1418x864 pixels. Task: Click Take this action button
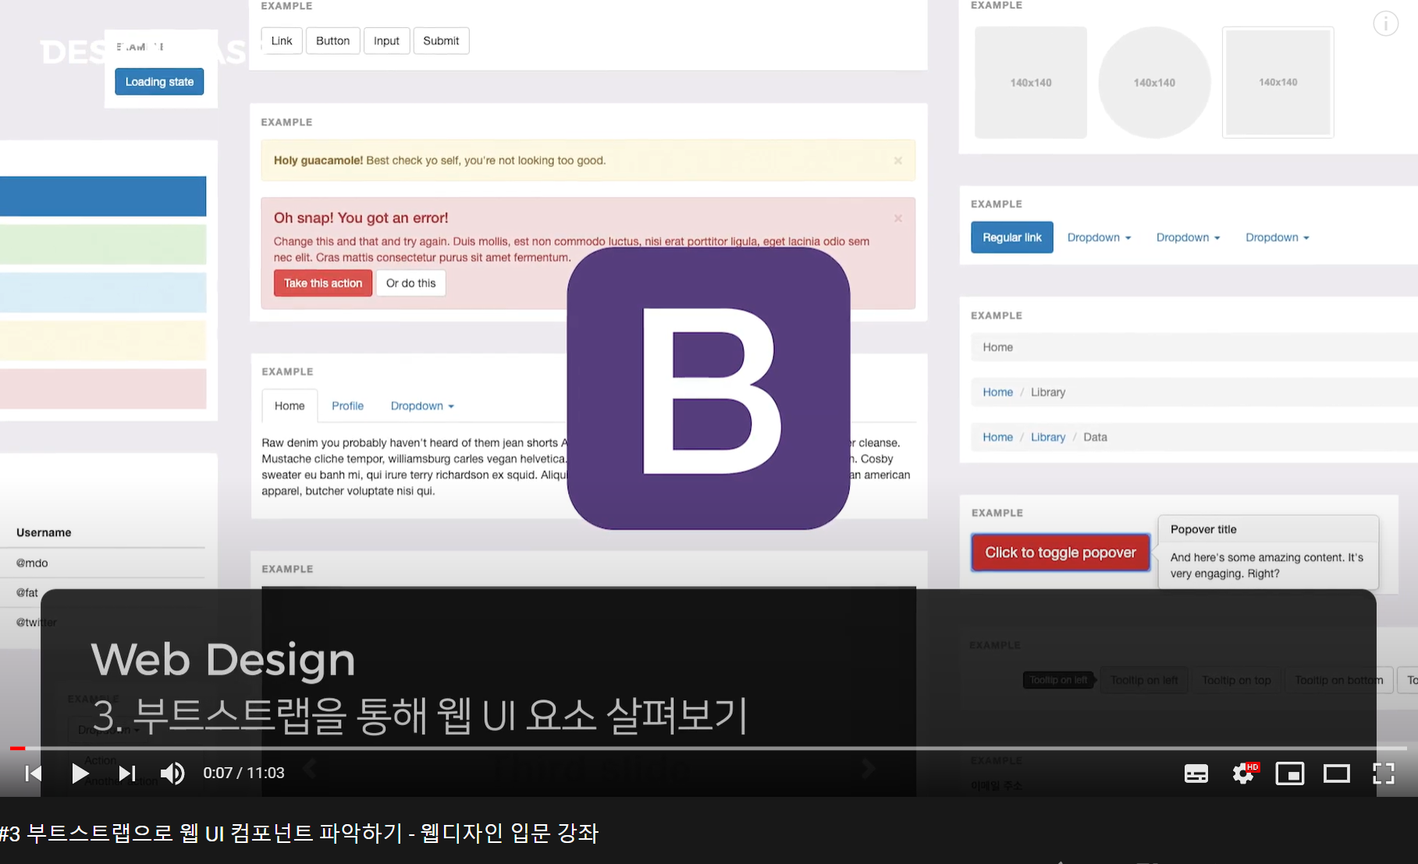(323, 283)
